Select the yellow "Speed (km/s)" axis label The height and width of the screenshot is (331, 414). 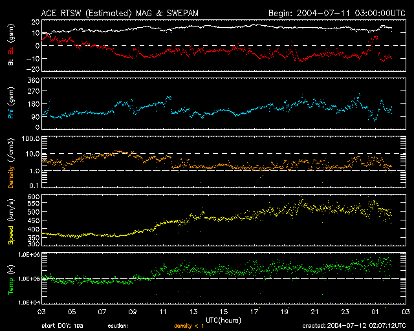coord(11,222)
